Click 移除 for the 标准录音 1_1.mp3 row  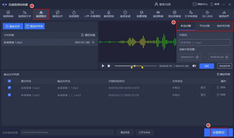(221, 87)
